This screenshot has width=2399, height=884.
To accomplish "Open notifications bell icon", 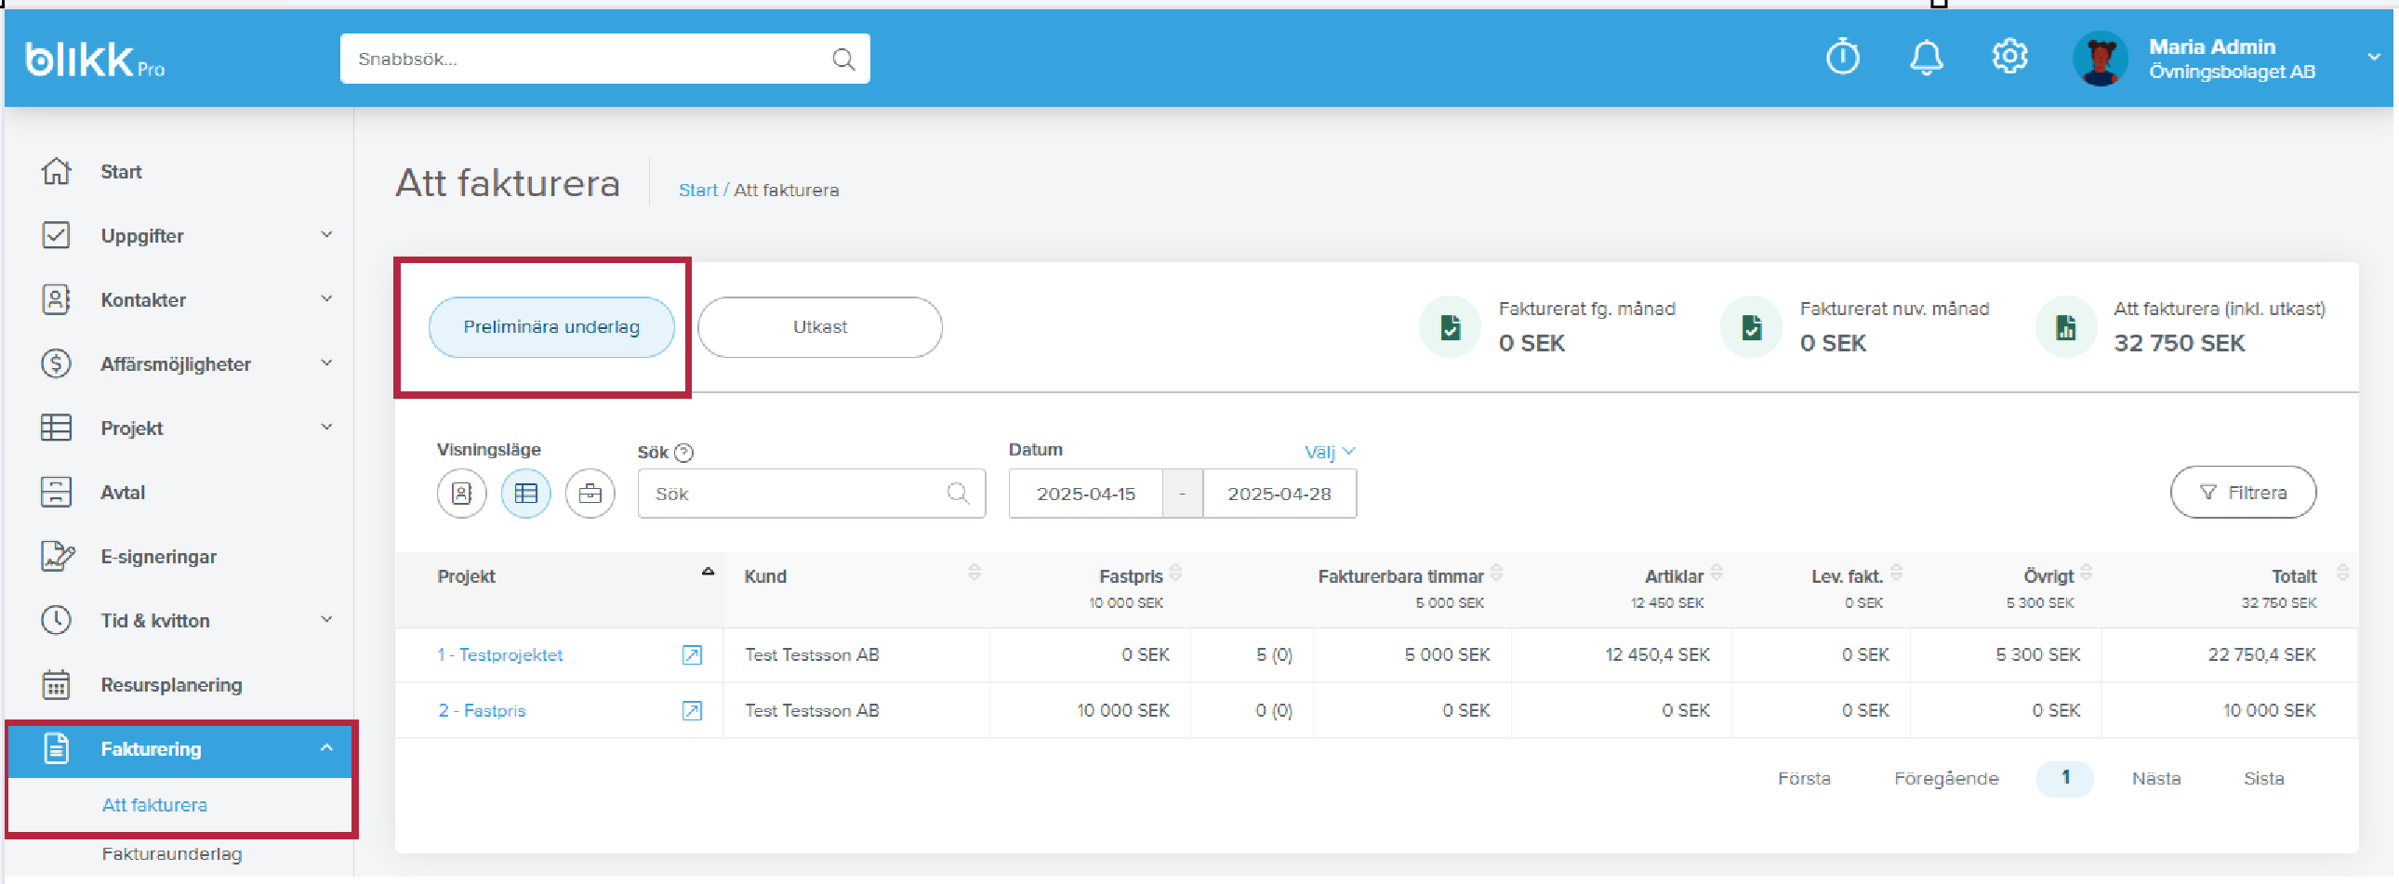I will click(x=1926, y=58).
